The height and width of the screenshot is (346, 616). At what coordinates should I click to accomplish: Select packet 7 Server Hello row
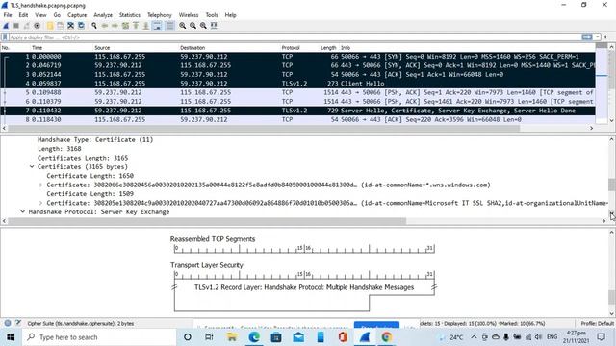click(x=297, y=111)
